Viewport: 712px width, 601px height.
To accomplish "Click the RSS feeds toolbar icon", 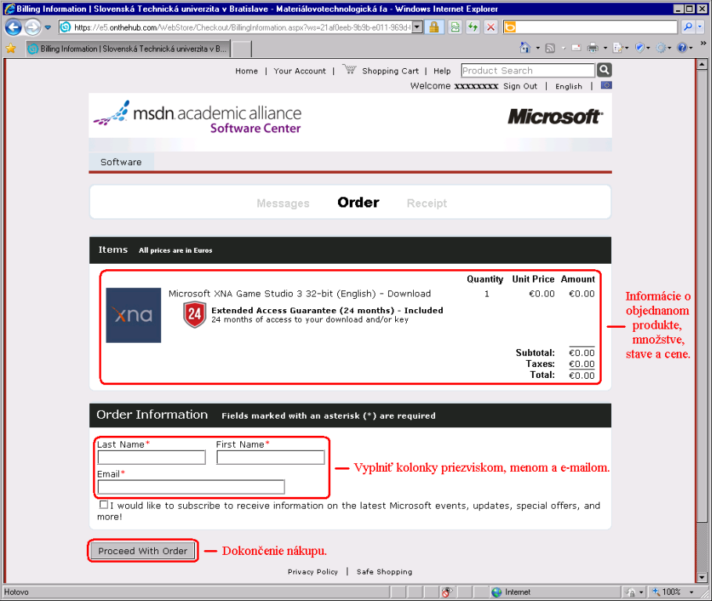I will [x=550, y=48].
